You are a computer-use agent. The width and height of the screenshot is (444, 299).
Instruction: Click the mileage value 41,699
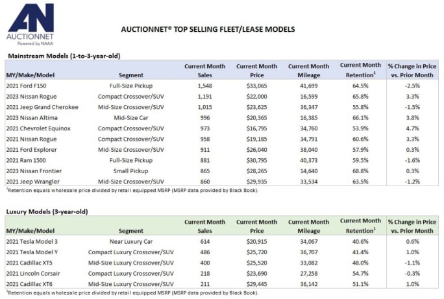(x=308, y=86)
